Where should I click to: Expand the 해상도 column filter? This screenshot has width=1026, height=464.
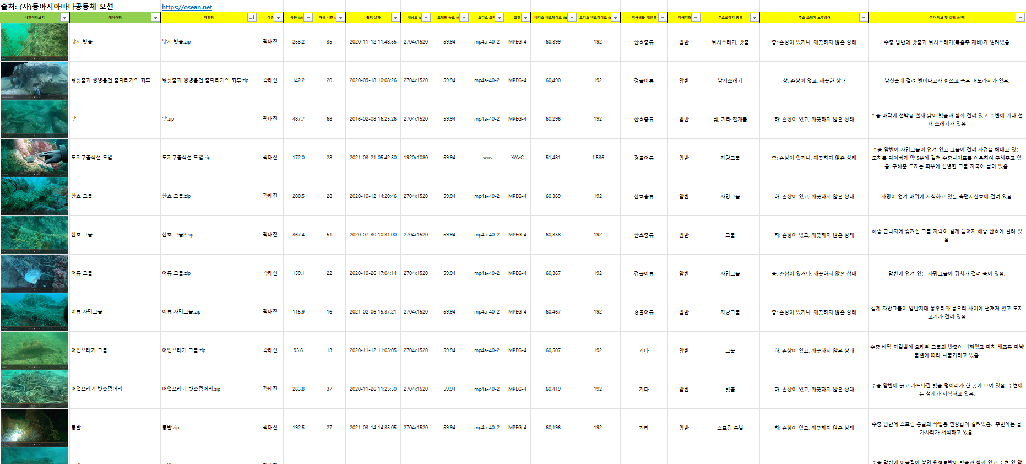click(x=426, y=18)
